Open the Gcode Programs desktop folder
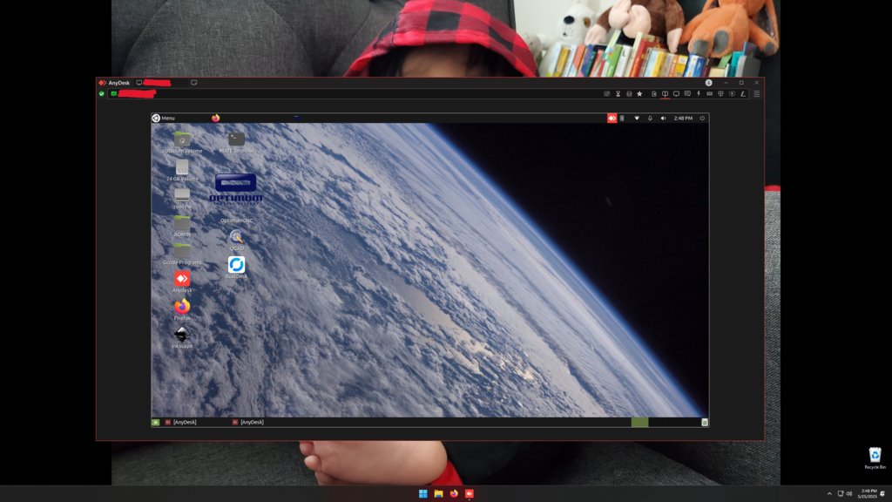The width and height of the screenshot is (892, 502). (x=182, y=254)
